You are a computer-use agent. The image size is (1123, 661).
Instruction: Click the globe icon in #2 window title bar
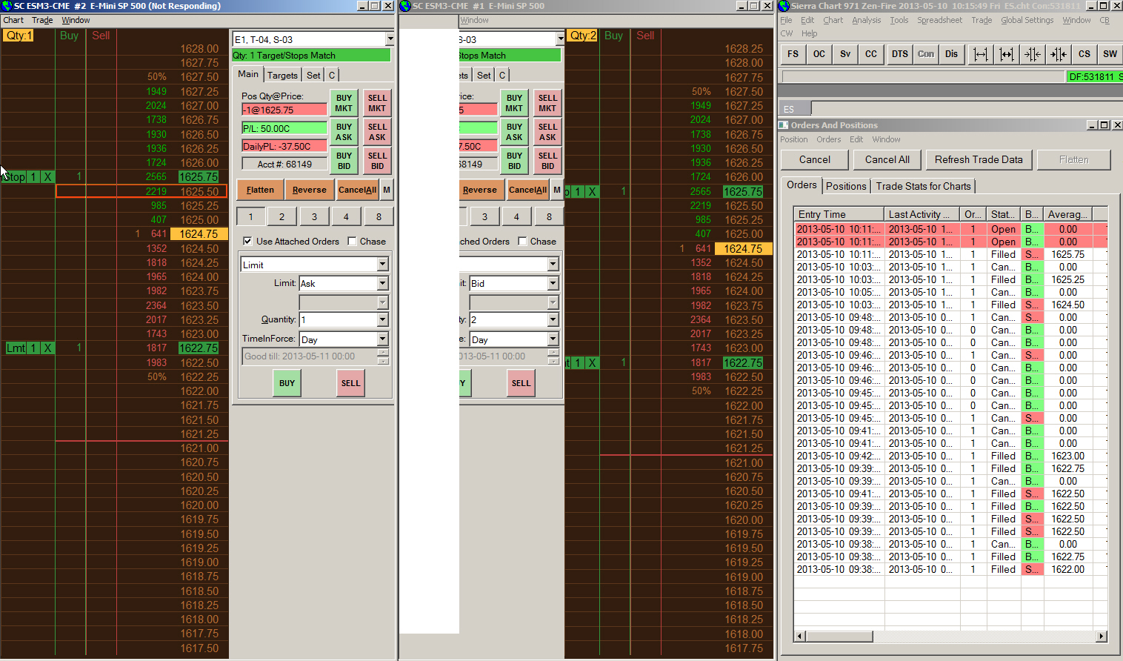click(x=7, y=6)
